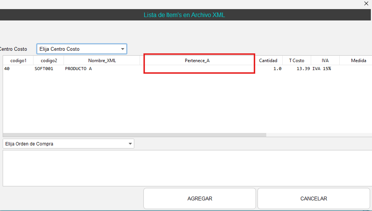Image resolution: width=372 pixels, height=211 pixels.
Task: Select the Nombre_XML column header
Action: pos(102,61)
